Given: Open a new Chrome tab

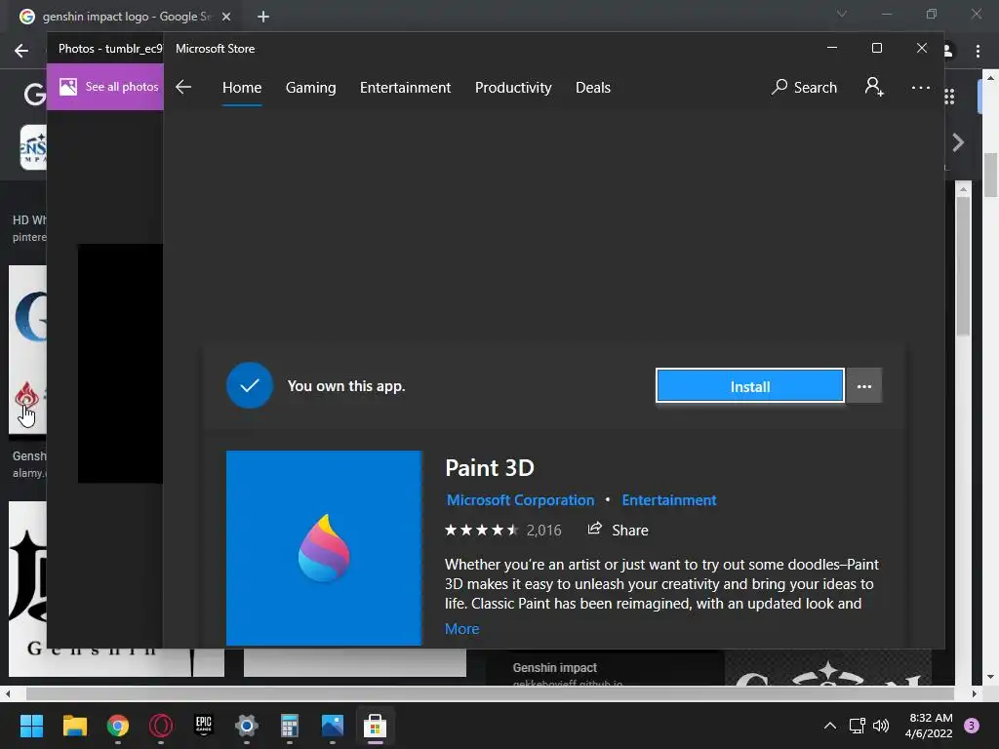Looking at the screenshot, I should [263, 17].
